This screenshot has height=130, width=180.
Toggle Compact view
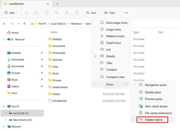click(111, 77)
